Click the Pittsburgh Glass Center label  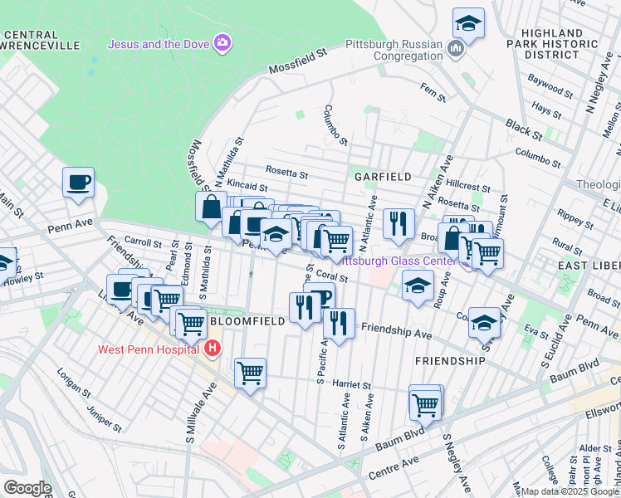click(400, 261)
